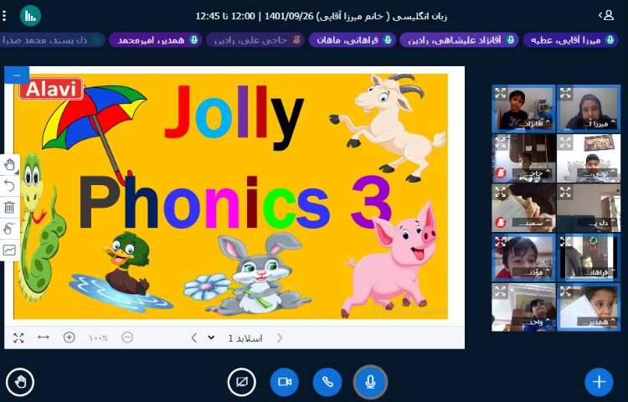628x402 pixels.
Task: Minimize the presentation with the blue minus button
Action: (16, 75)
